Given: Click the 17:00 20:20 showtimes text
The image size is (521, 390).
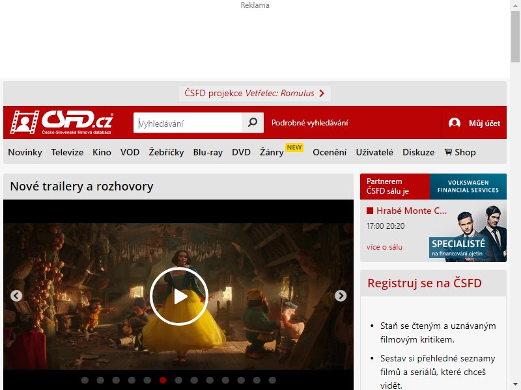Looking at the screenshot, I should point(386,226).
